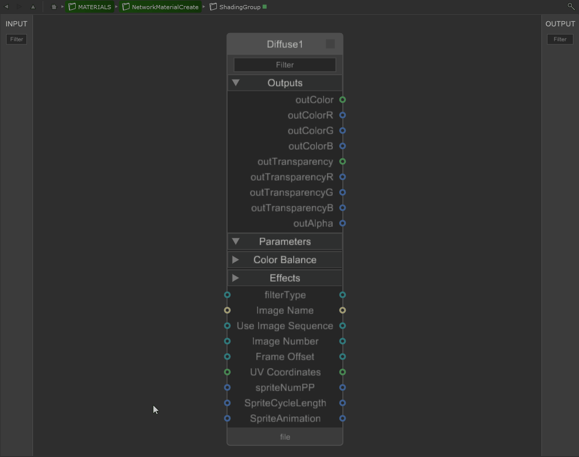Click the outColor green output port

point(343,100)
